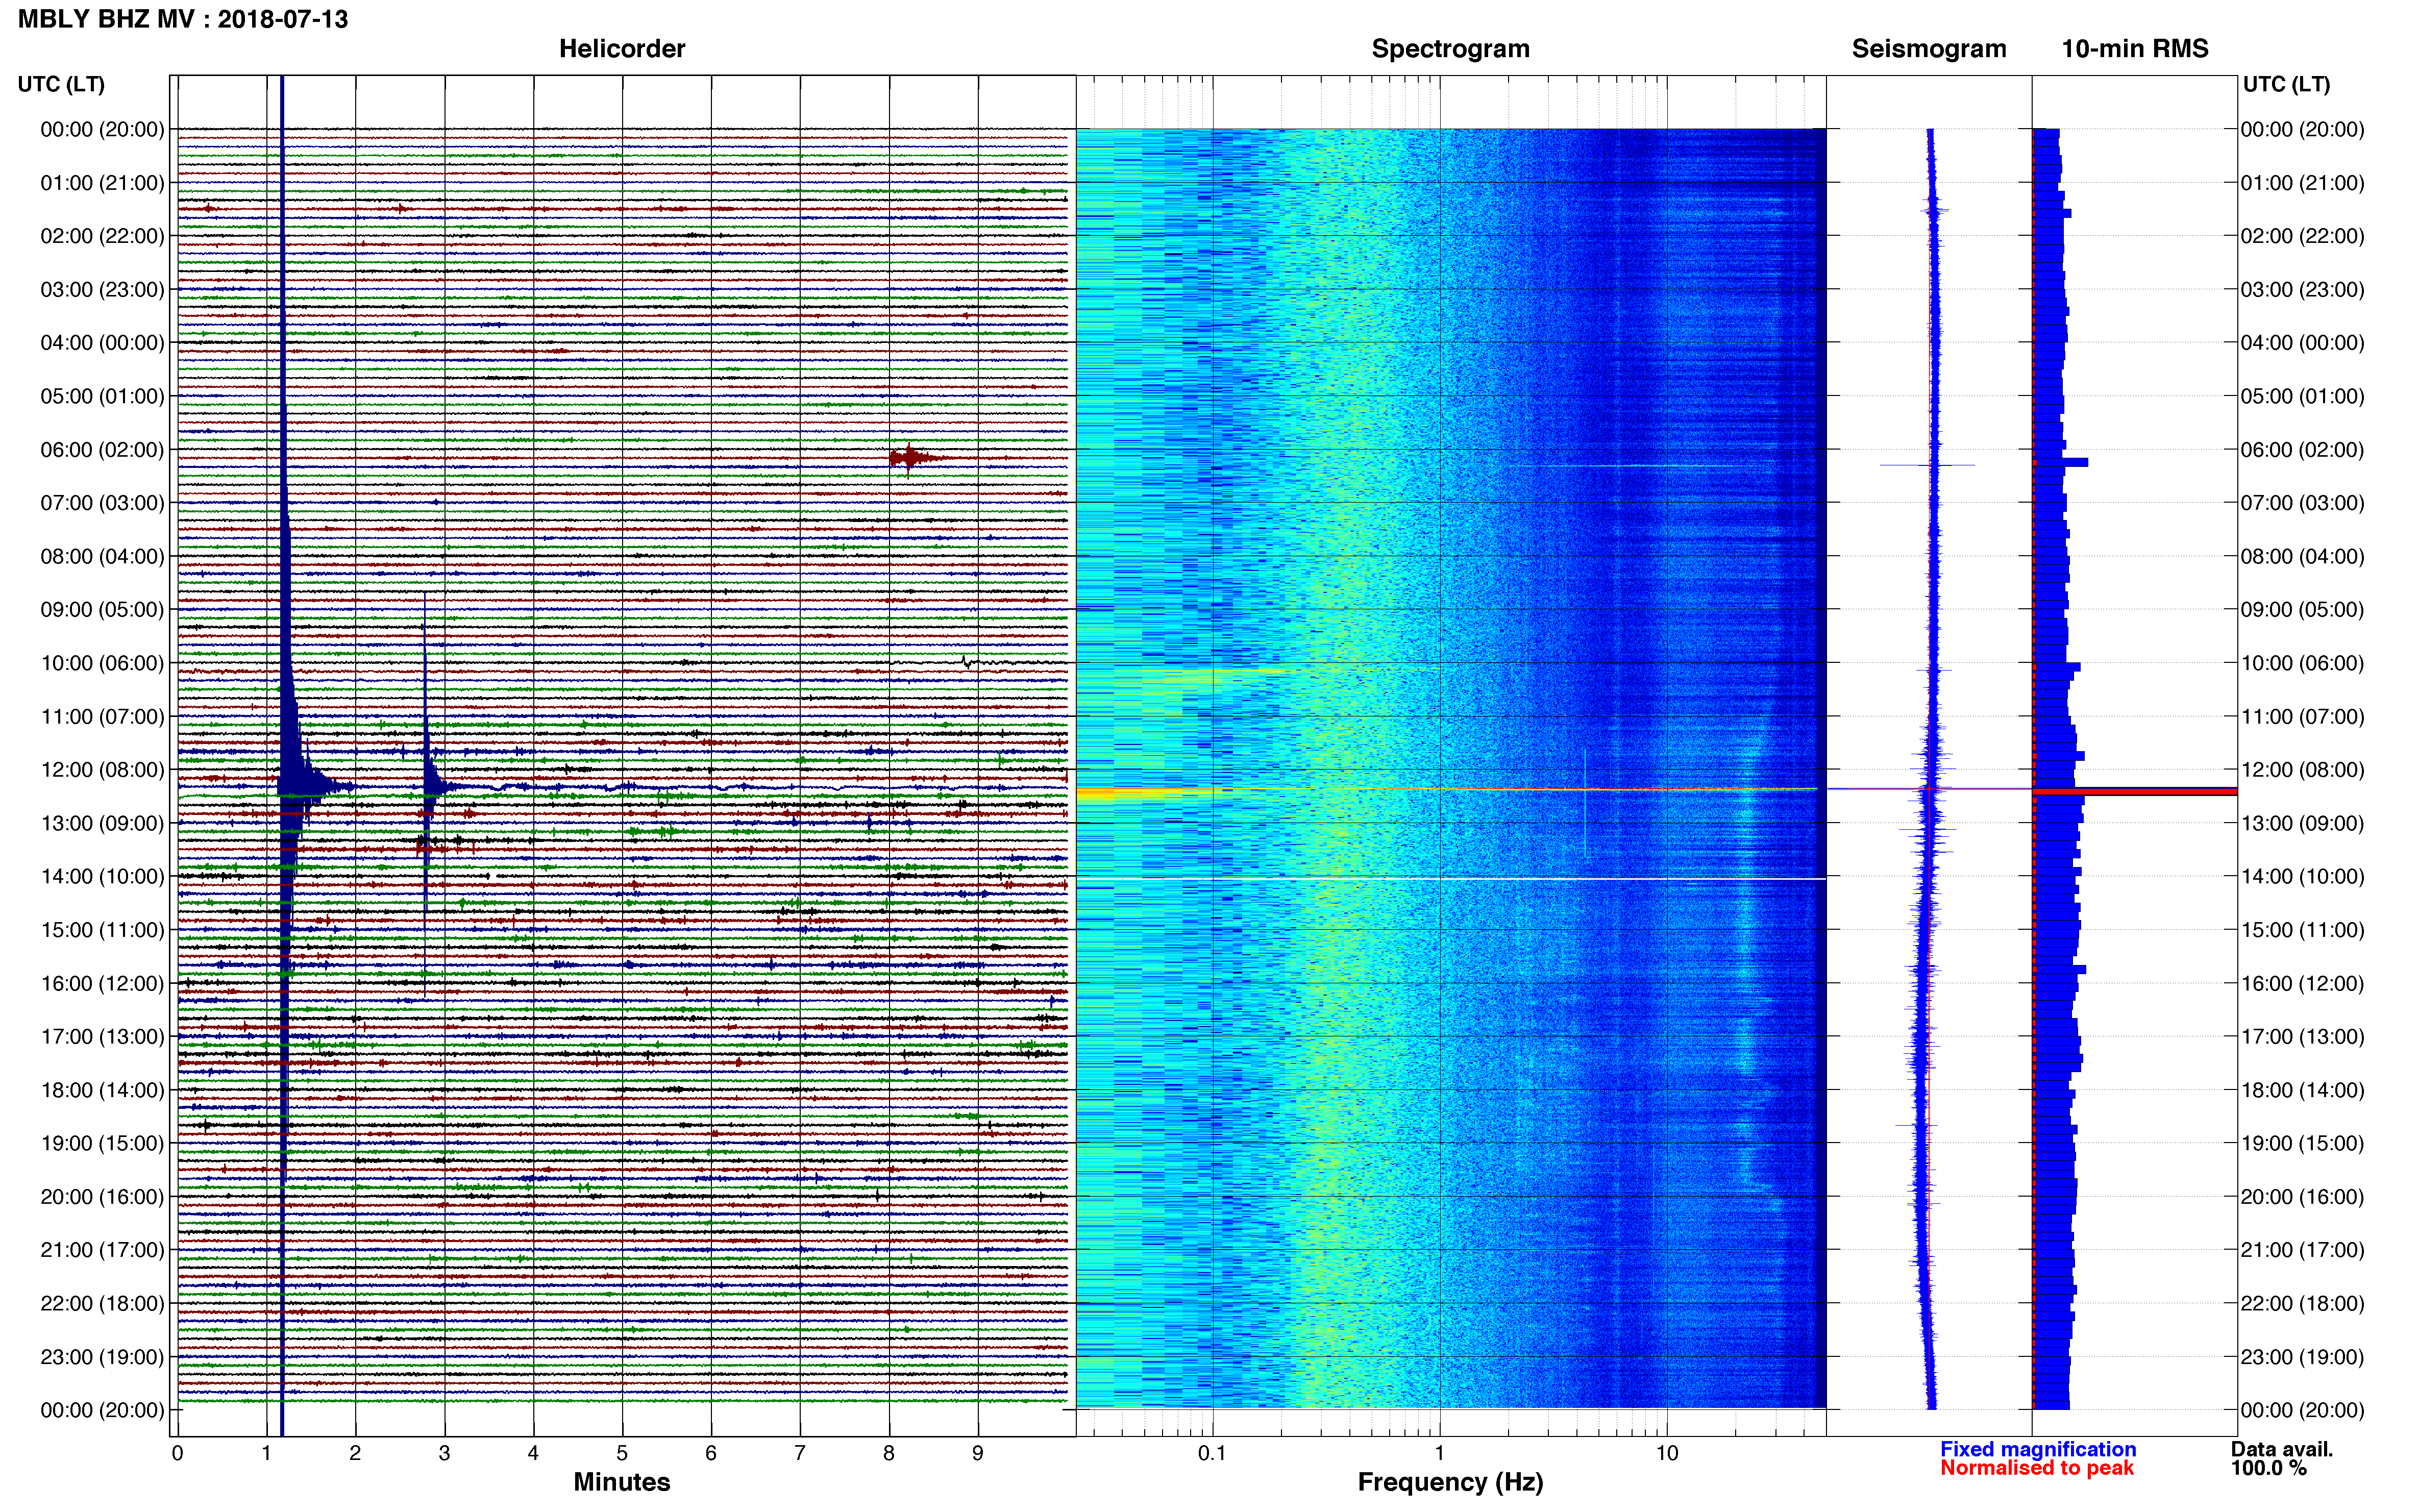Click the '10' frequency tick label
The height and width of the screenshot is (1512, 2419).
(x=1666, y=1453)
